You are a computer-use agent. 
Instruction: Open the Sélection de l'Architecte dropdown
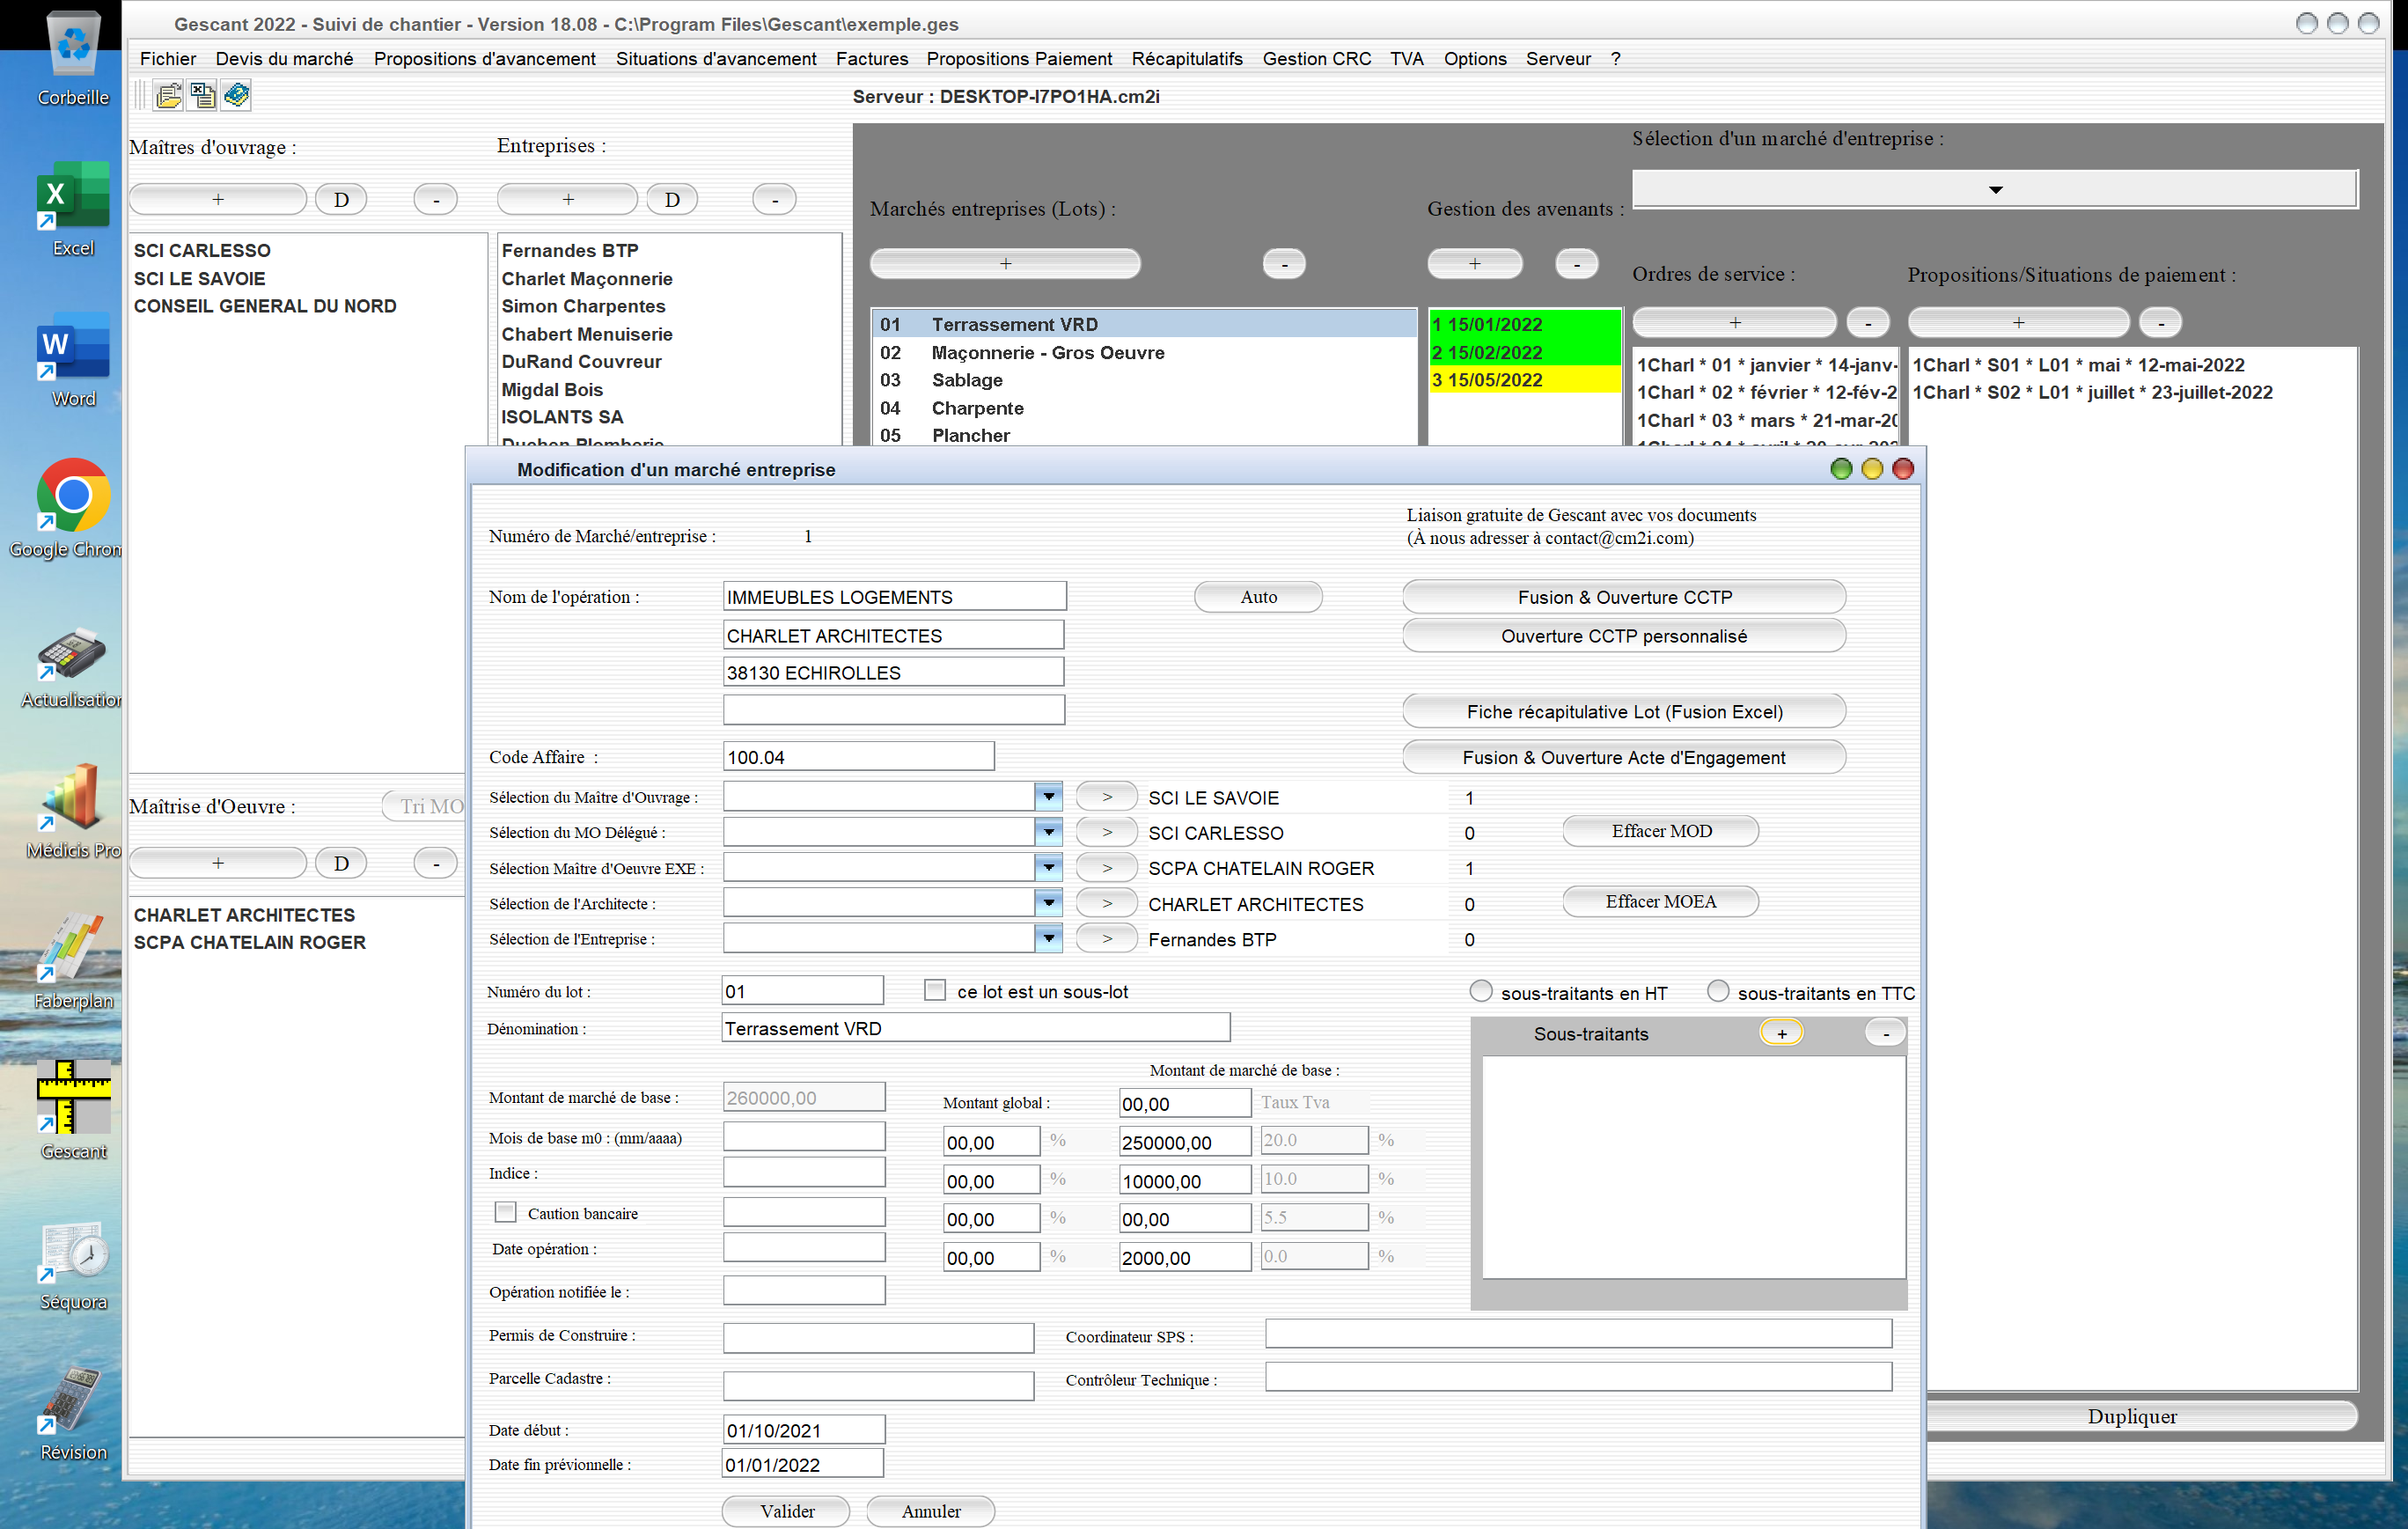pyautogui.click(x=1048, y=903)
